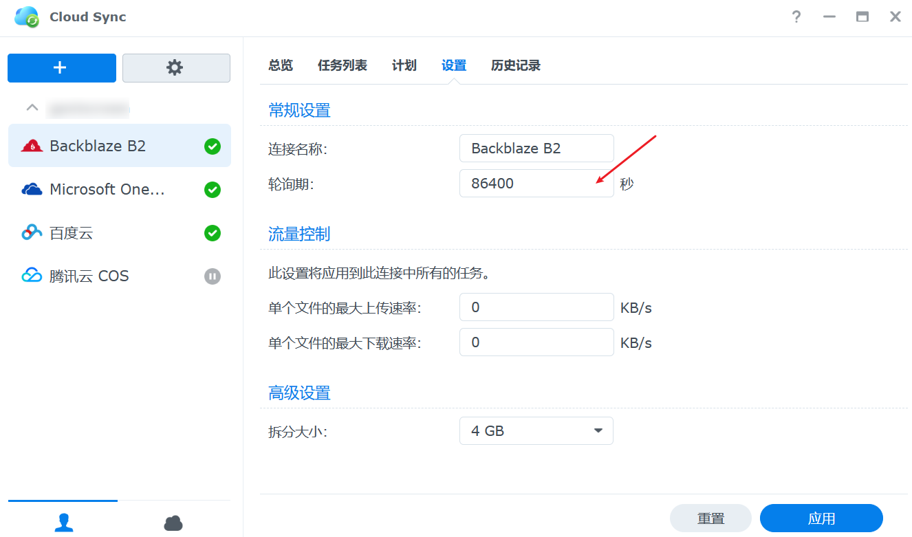Switch to the 总览 tab
This screenshot has height=537, width=912.
click(281, 65)
